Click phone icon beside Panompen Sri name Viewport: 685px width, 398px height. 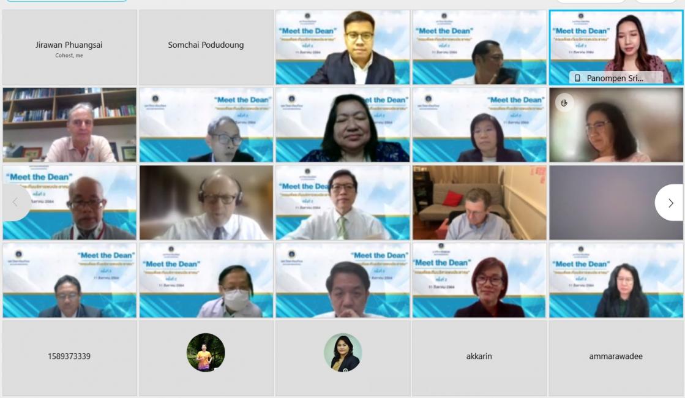pos(577,78)
